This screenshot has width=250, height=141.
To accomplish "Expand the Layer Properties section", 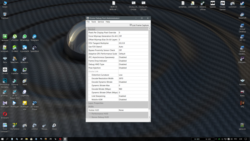I will [87, 103].
